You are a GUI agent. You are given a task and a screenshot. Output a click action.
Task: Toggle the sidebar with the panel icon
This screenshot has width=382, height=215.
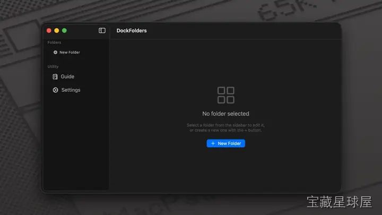[102, 30]
